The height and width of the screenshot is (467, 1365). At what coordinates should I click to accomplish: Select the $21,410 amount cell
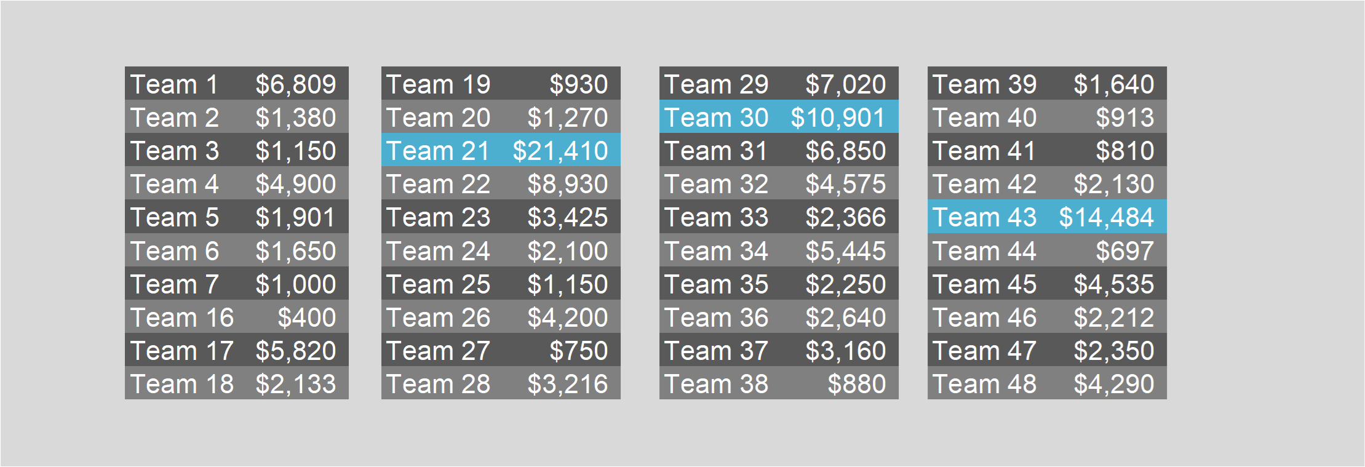pos(560,151)
